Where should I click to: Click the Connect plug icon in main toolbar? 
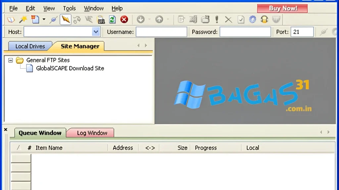point(53,19)
